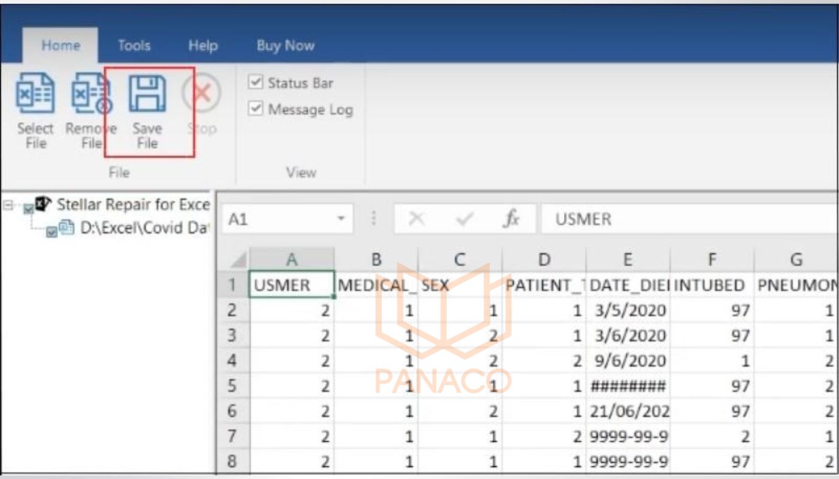The height and width of the screenshot is (479, 839).
Task: Click the cell with date 3/5/2020
Action: [x=628, y=310]
